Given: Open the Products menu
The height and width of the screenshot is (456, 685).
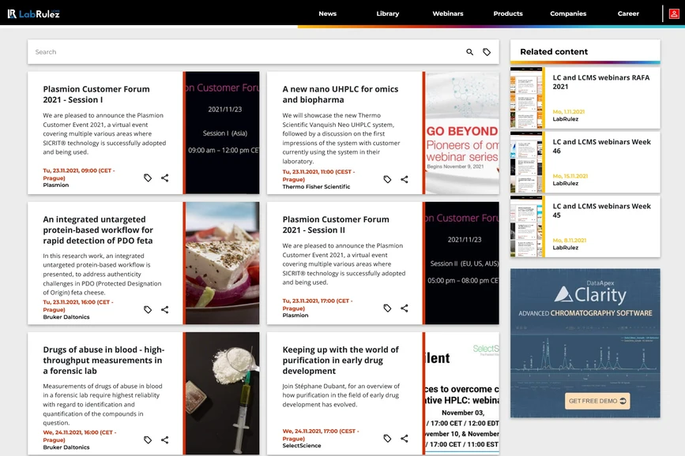Looking at the screenshot, I should 508,13.
